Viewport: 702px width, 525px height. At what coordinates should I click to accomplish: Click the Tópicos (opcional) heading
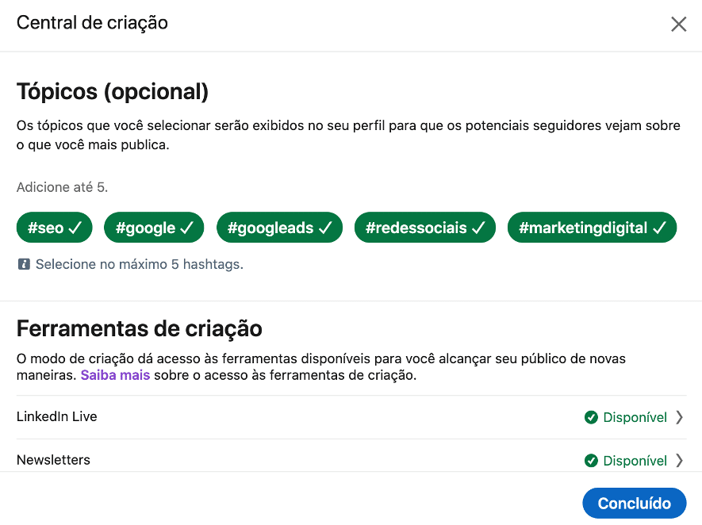[113, 92]
